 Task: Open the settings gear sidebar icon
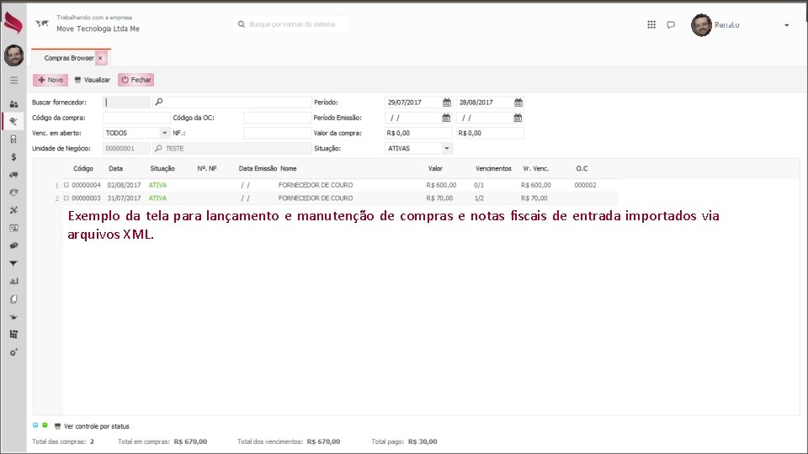click(14, 352)
